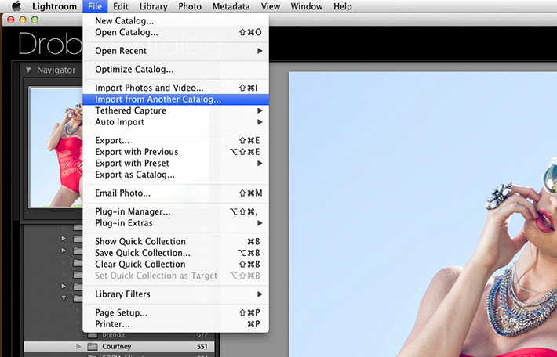
Task: Zoom the Lightroom window
Action: [35, 20]
